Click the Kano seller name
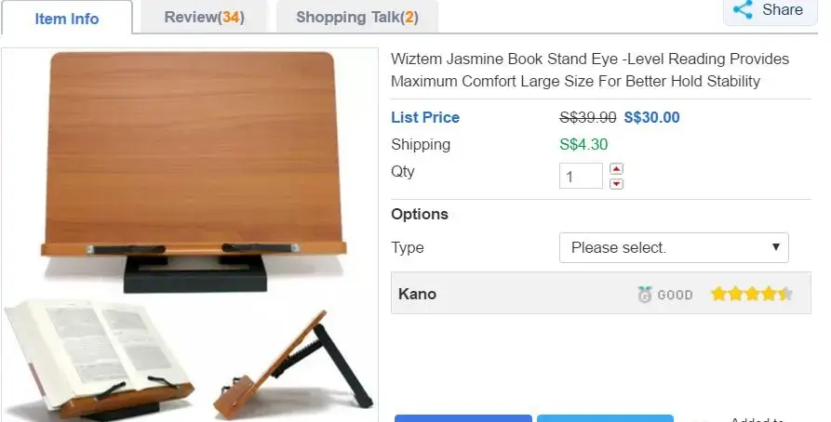Viewport: 831px width, 422px height. (417, 294)
